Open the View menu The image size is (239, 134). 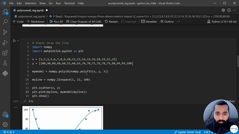43,3
